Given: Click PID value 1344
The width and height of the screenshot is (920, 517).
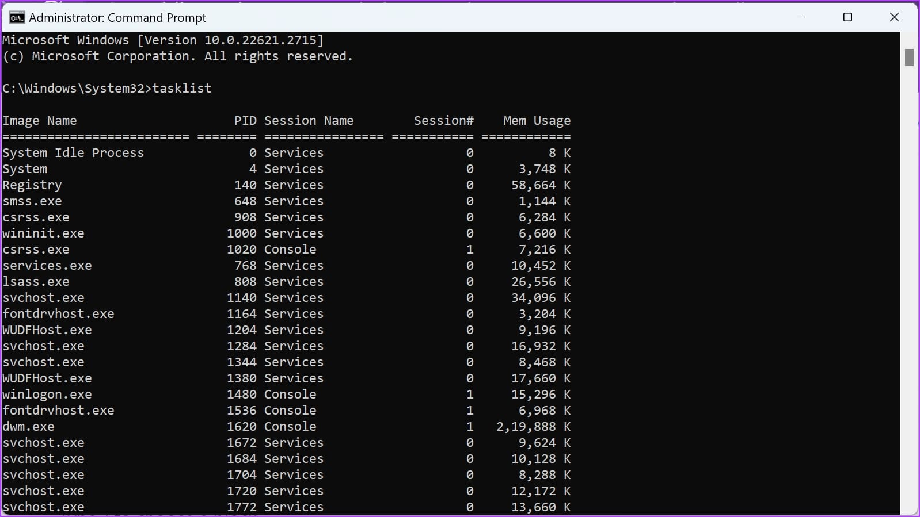Looking at the screenshot, I should point(242,362).
